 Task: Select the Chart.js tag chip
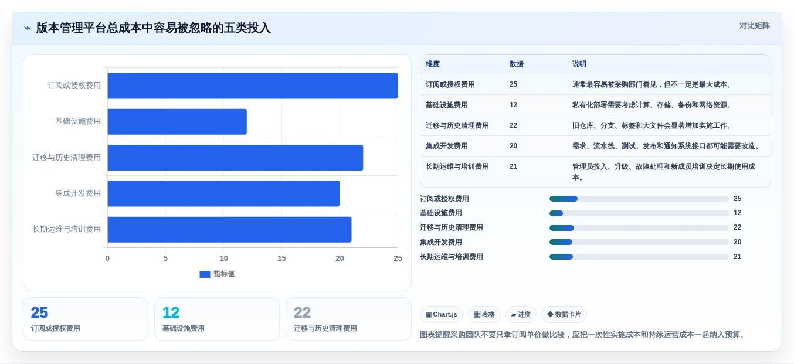point(442,315)
